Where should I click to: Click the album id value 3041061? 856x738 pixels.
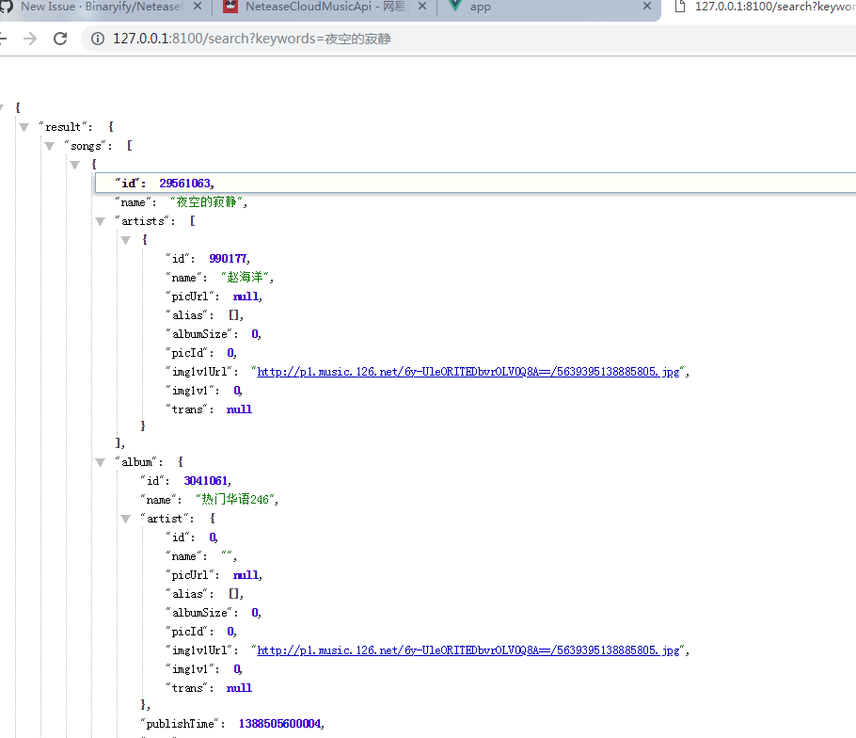point(205,481)
